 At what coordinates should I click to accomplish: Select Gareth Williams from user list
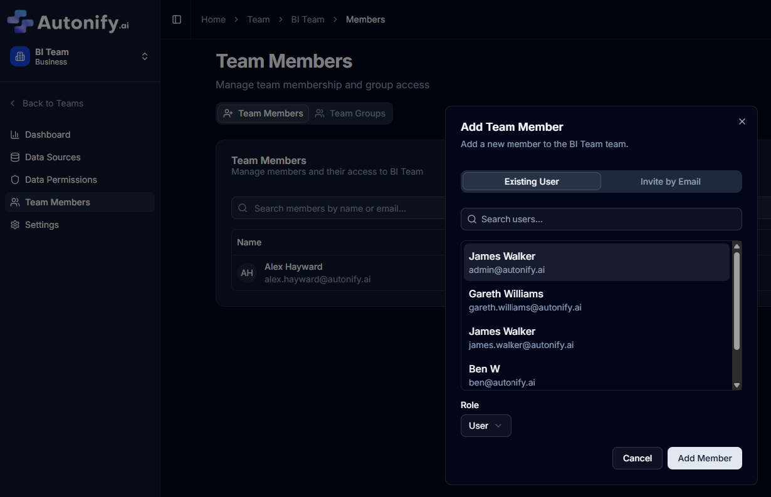[x=596, y=300]
